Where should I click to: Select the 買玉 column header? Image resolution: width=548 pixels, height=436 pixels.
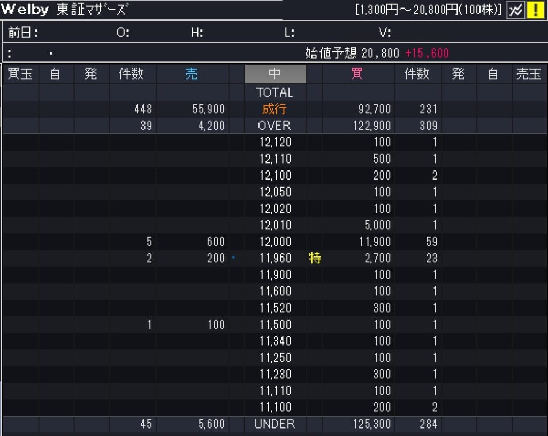coord(20,74)
